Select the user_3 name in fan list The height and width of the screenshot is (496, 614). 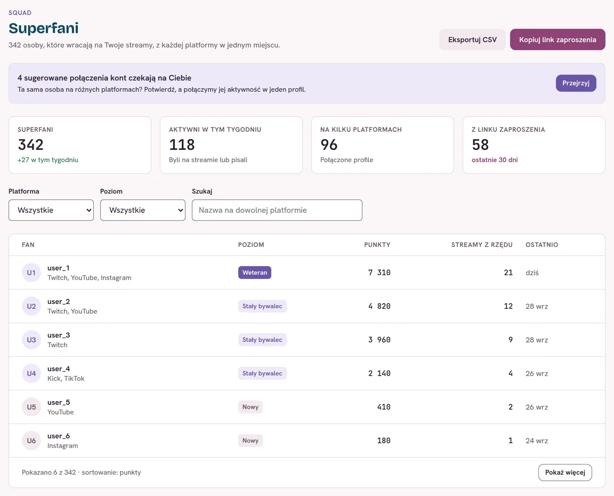click(59, 335)
